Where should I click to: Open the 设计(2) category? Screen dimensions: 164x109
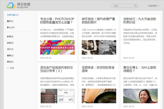click(x=10, y=49)
